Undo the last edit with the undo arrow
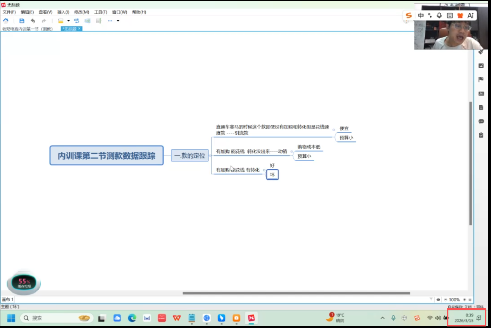 coord(33,21)
